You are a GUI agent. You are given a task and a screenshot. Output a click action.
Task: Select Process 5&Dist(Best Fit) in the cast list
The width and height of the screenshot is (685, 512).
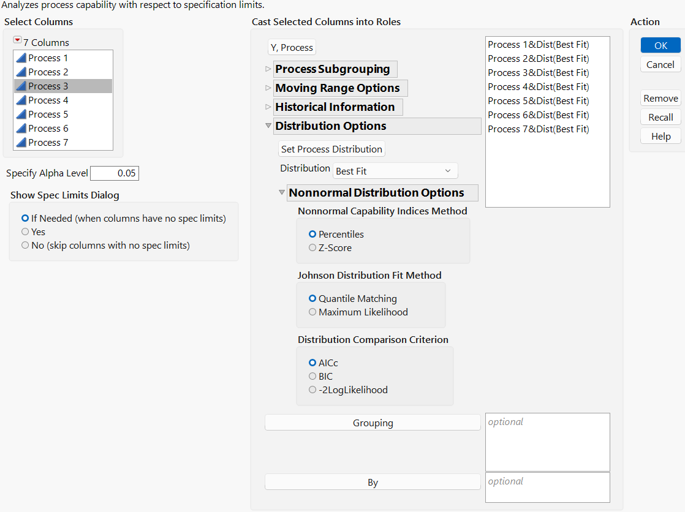(x=538, y=100)
